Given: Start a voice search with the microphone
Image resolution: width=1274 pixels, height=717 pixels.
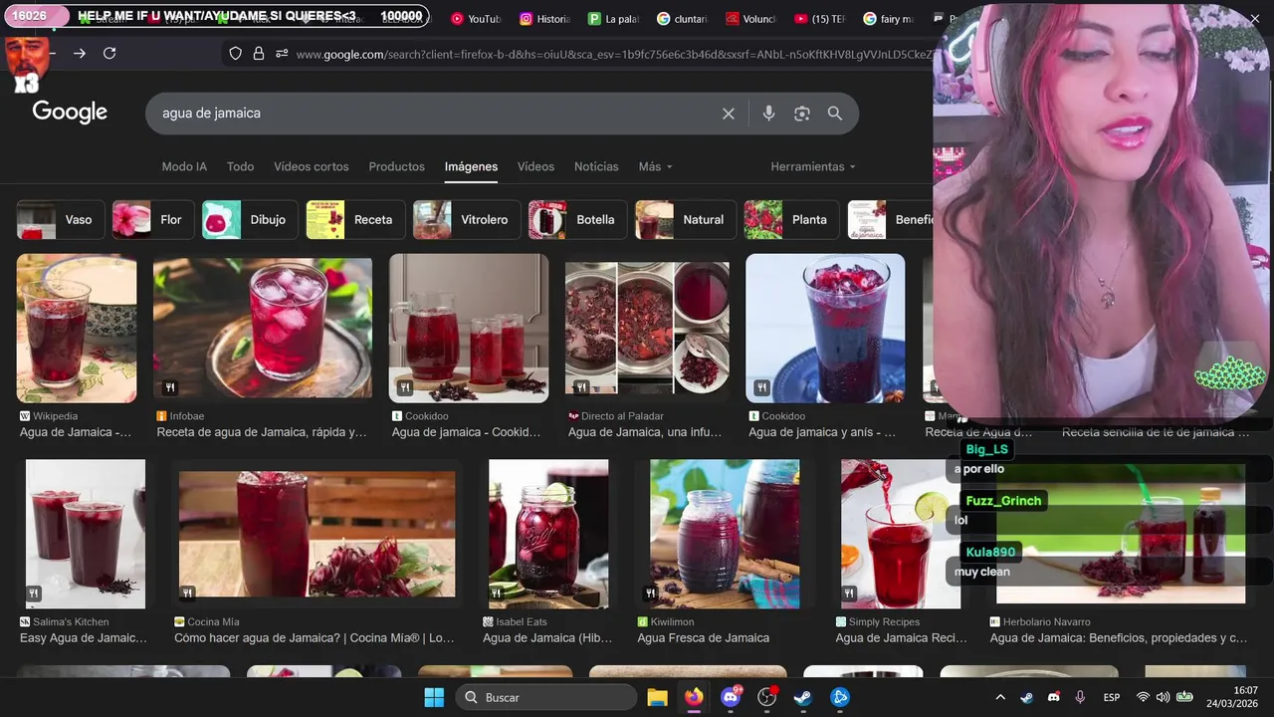Looking at the screenshot, I should [768, 114].
